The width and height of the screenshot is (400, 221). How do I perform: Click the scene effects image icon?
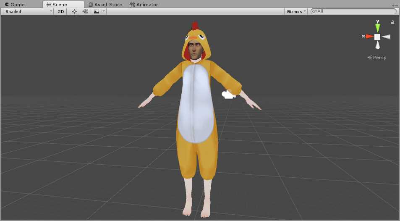click(x=97, y=11)
